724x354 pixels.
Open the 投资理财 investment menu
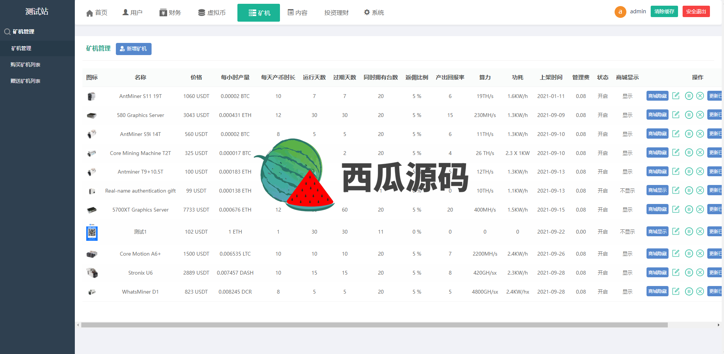coord(336,13)
